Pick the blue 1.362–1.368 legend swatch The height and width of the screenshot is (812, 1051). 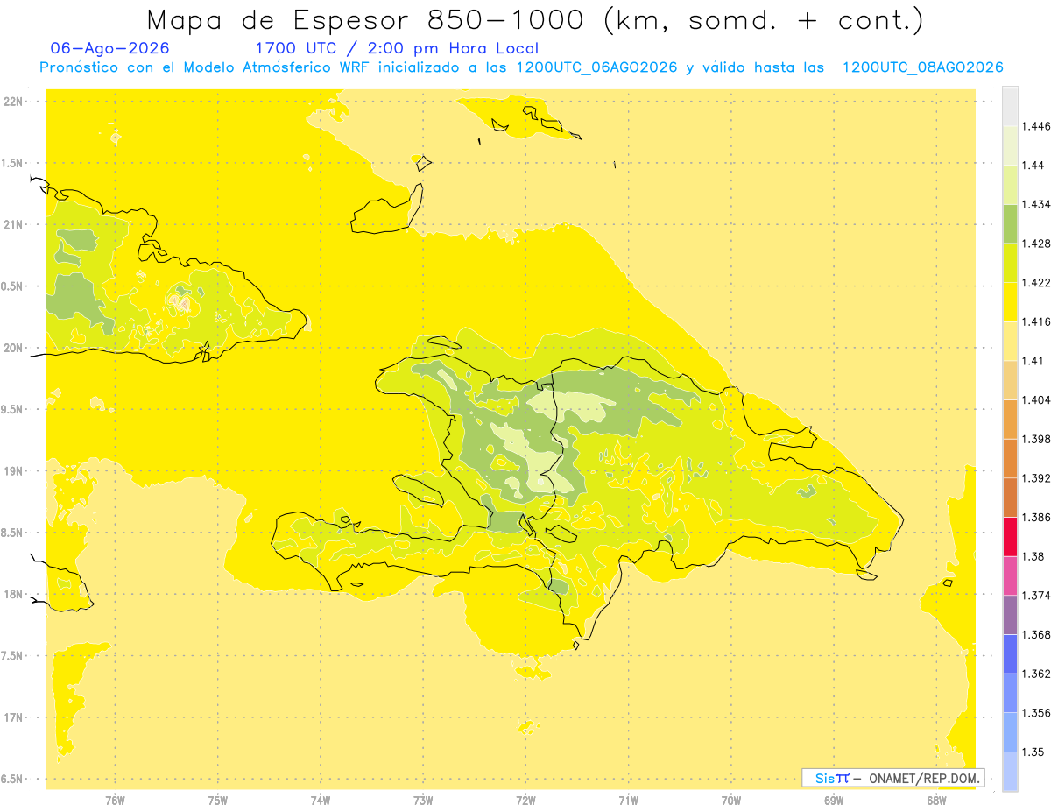1010,653
